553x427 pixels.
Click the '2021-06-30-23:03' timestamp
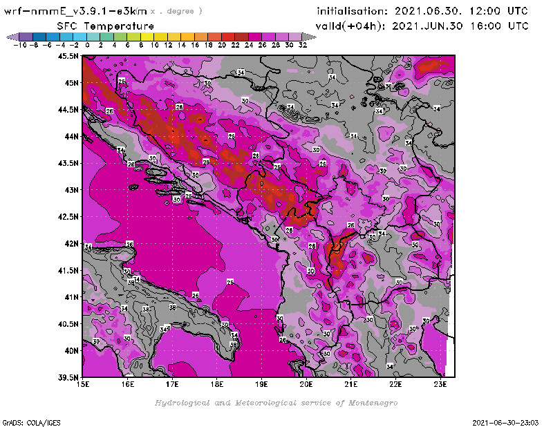505,423
